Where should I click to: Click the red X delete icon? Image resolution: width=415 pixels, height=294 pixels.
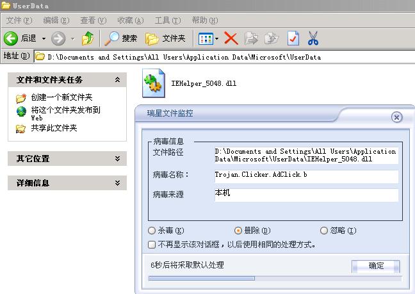[x=231, y=38]
